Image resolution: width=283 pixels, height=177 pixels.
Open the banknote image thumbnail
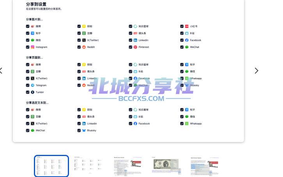coord(166,166)
